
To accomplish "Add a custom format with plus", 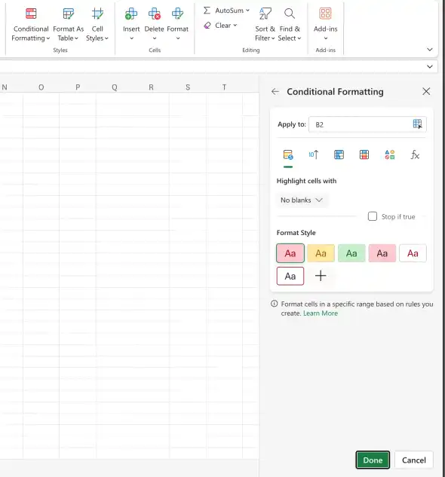I will (x=321, y=276).
